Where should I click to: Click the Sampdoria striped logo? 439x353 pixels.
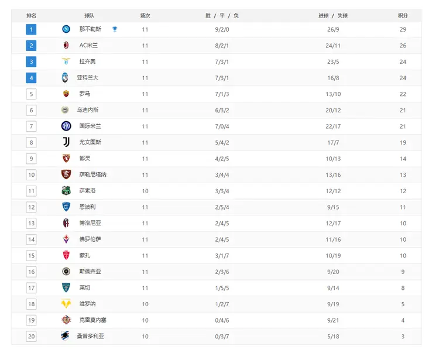pyautogui.click(x=65, y=336)
